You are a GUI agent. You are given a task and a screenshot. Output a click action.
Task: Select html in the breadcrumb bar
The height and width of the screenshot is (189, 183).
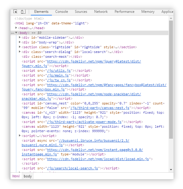[16, 176]
